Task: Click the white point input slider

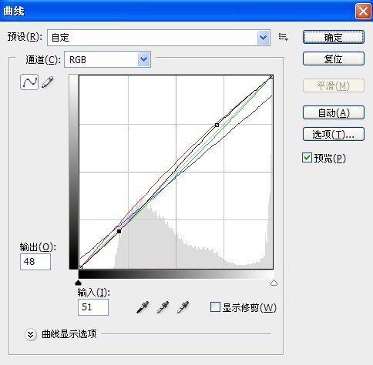Action: point(274,283)
